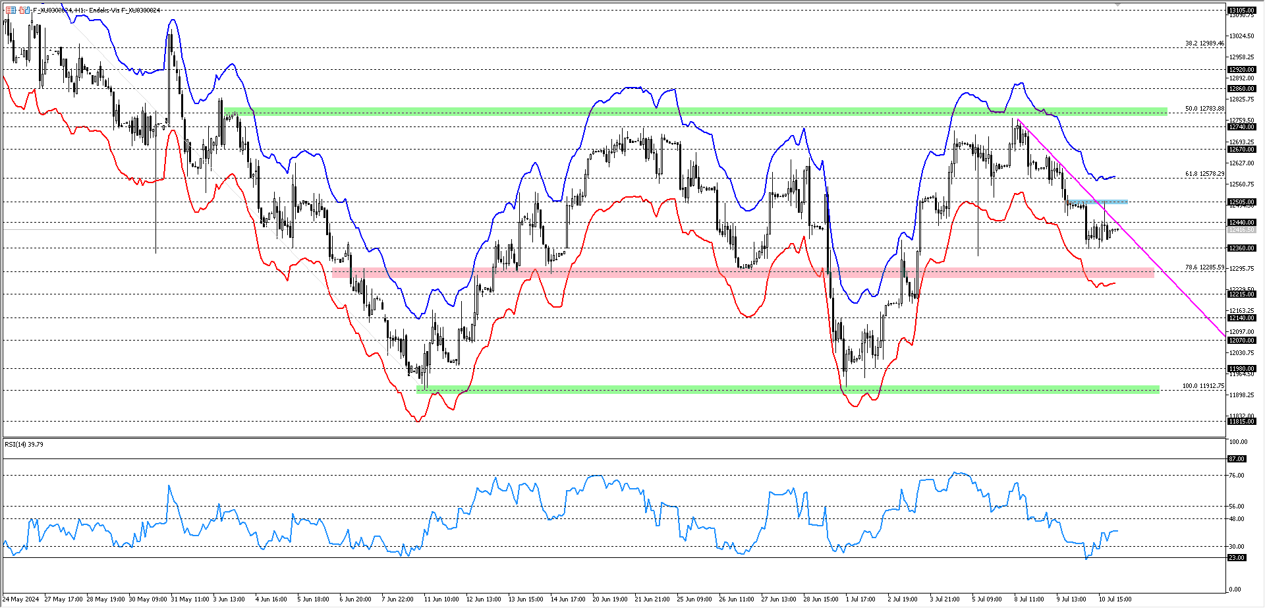Select the lower green support rectangle
1265x608 pixels.
click(x=788, y=389)
